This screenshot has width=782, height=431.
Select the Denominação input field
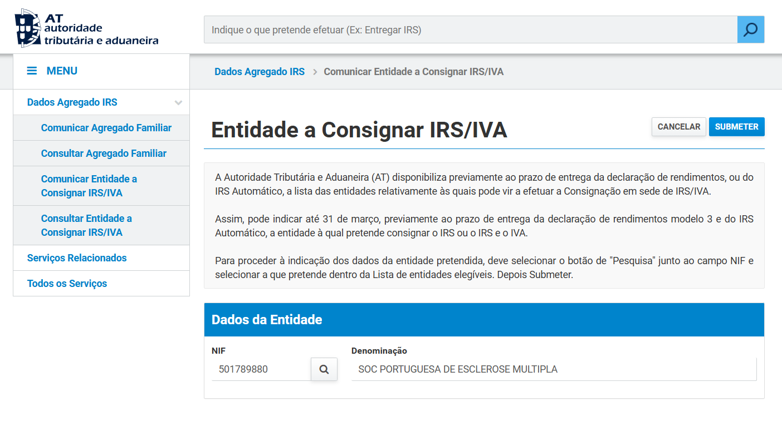coord(554,369)
